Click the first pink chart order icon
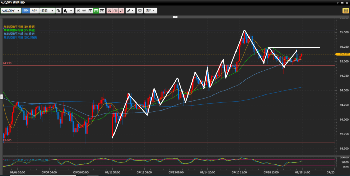350x176 pixels. click(x=109, y=11)
